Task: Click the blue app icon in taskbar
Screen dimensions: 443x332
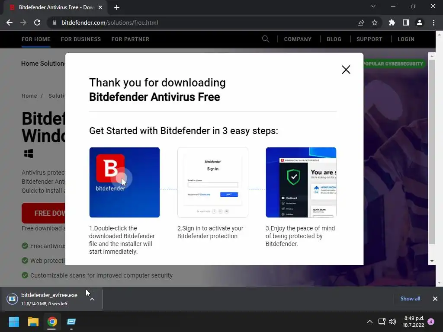Action: tap(71, 322)
